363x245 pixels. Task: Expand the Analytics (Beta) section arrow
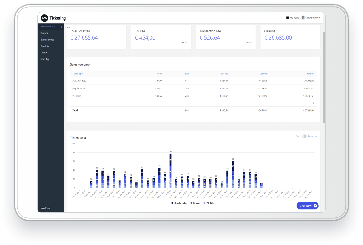click(x=61, y=27)
